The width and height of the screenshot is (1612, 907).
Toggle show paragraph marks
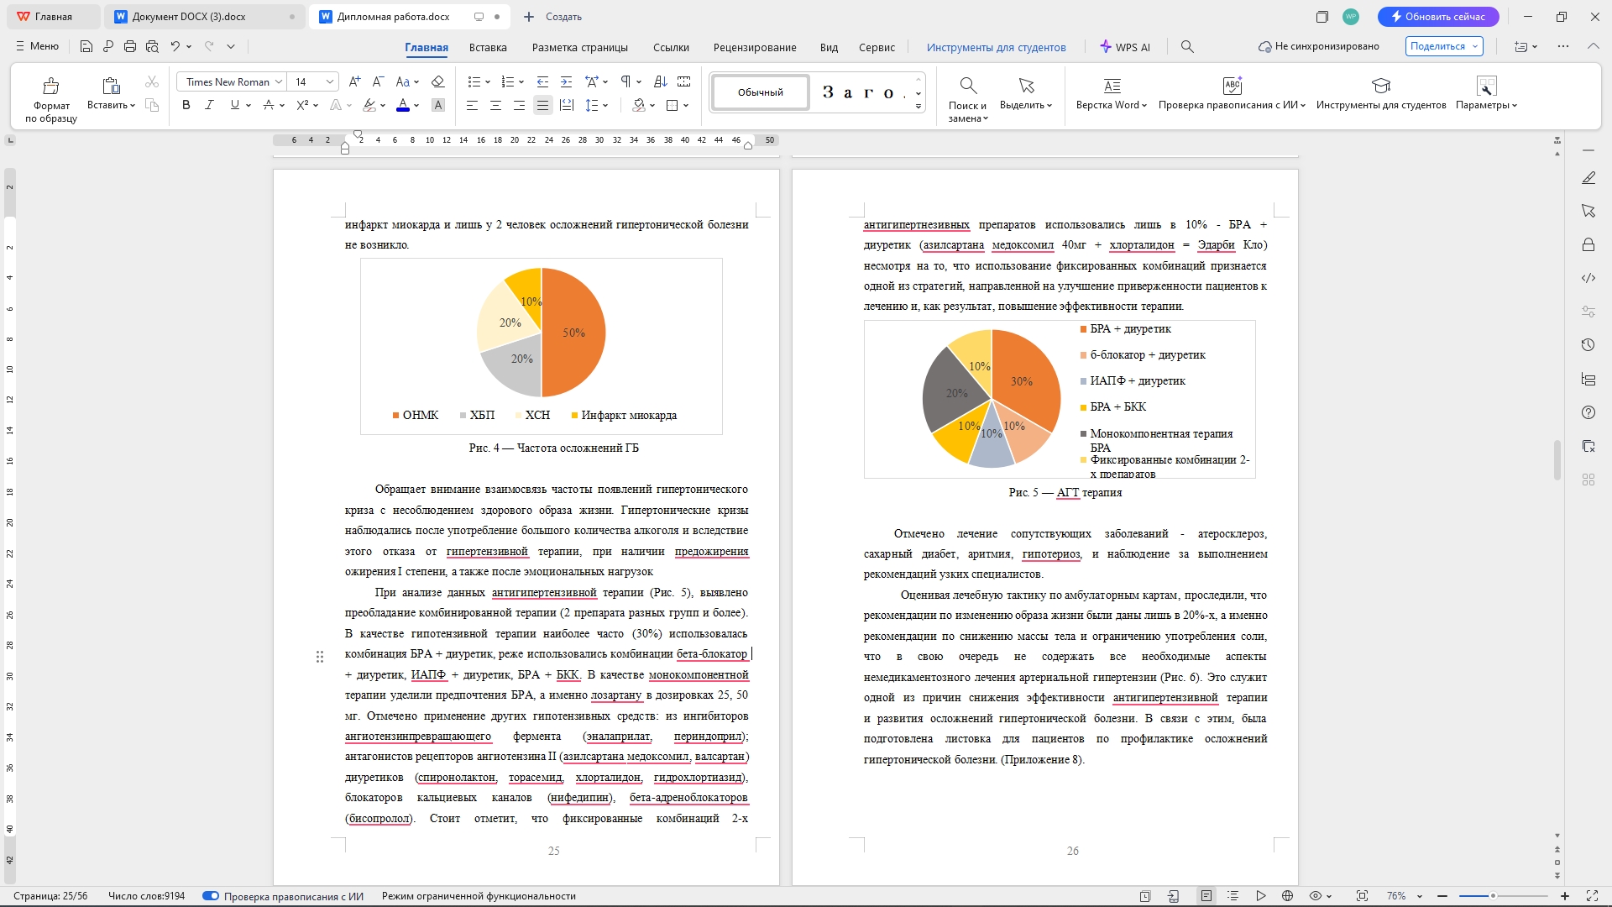coord(625,81)
